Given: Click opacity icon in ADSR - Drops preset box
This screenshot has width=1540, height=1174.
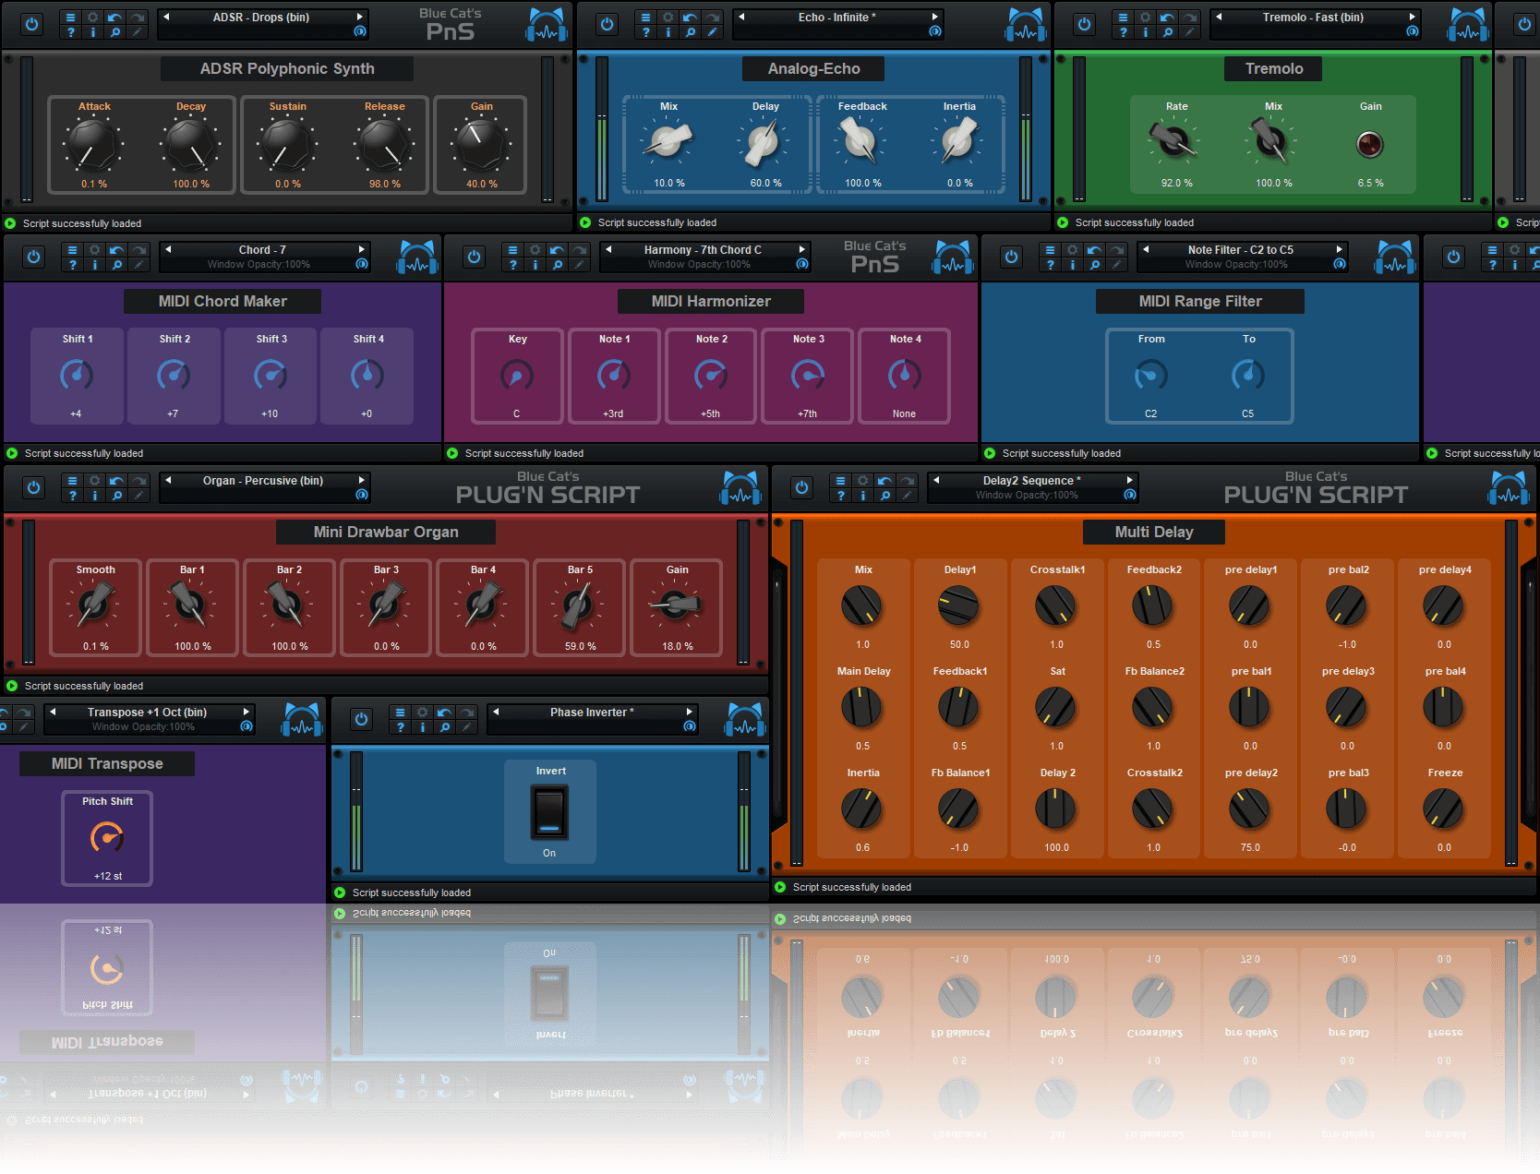Looking at the screenshot, I should coord(360,31).
